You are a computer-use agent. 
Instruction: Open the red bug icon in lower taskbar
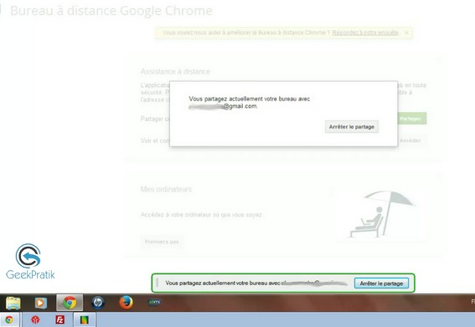pyautogui.click(x=35, y=319)
